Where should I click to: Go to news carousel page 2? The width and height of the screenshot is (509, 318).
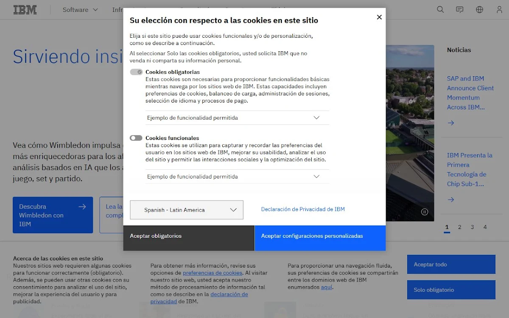[459, 227]
